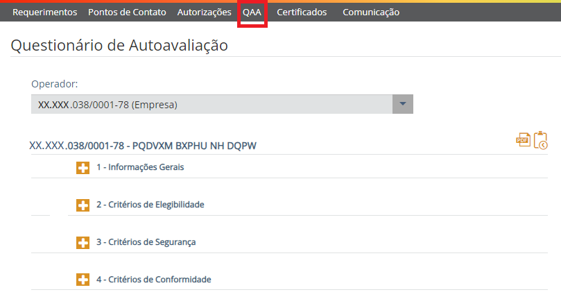
Task: Select the QAA menu item
Action: tap(252, 12)
